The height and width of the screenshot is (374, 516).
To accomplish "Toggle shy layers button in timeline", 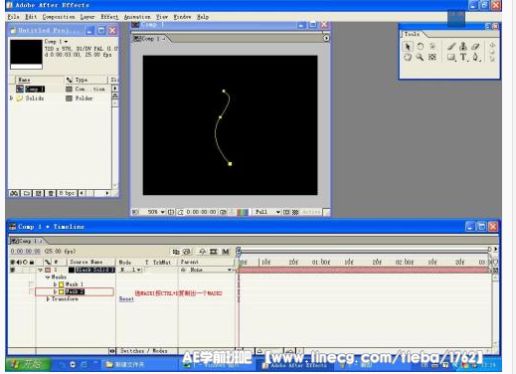I will coord(202,252).
